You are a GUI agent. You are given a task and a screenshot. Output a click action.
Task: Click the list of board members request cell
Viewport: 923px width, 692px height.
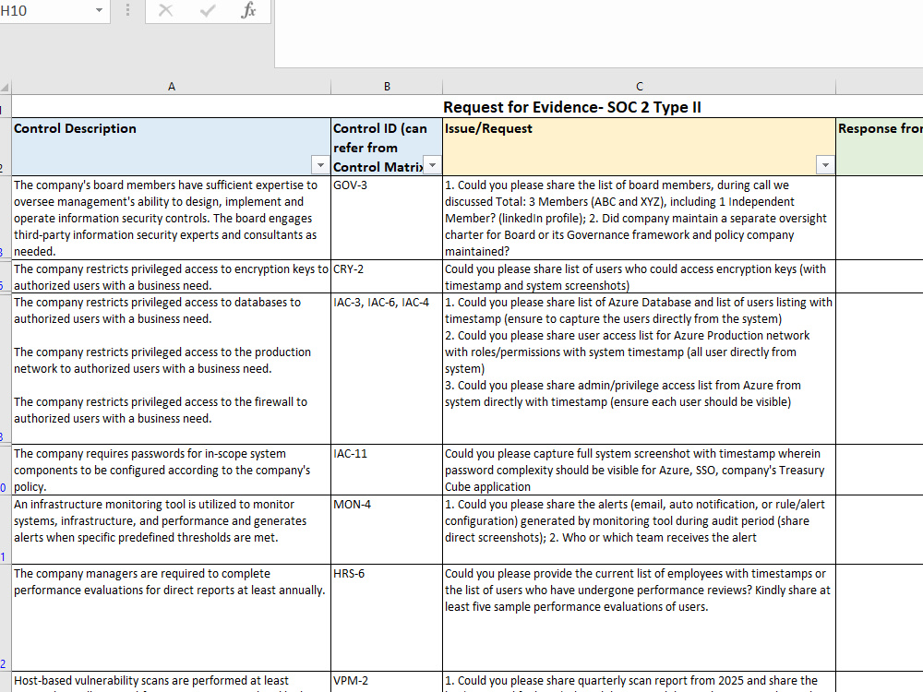tap(640, 218)
